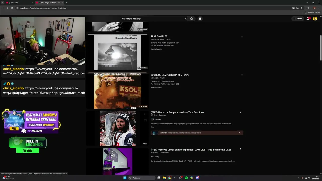Bookmark this page with the star icon

pyautogui.click(x=301, y=8)
